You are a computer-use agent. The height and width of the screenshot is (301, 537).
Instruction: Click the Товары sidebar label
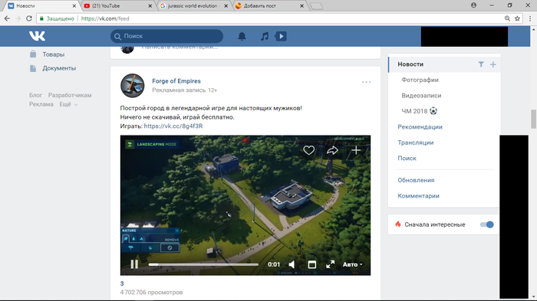point(54,54)
